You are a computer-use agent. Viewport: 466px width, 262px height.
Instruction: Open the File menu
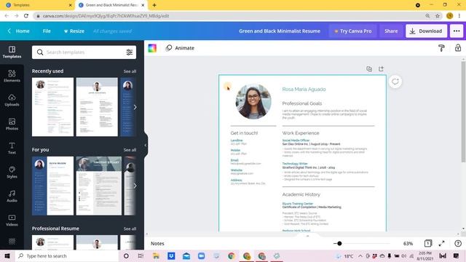47,31
